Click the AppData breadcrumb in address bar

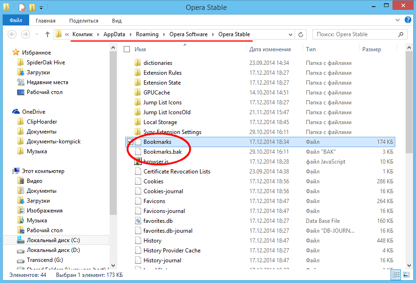point(114,34)
